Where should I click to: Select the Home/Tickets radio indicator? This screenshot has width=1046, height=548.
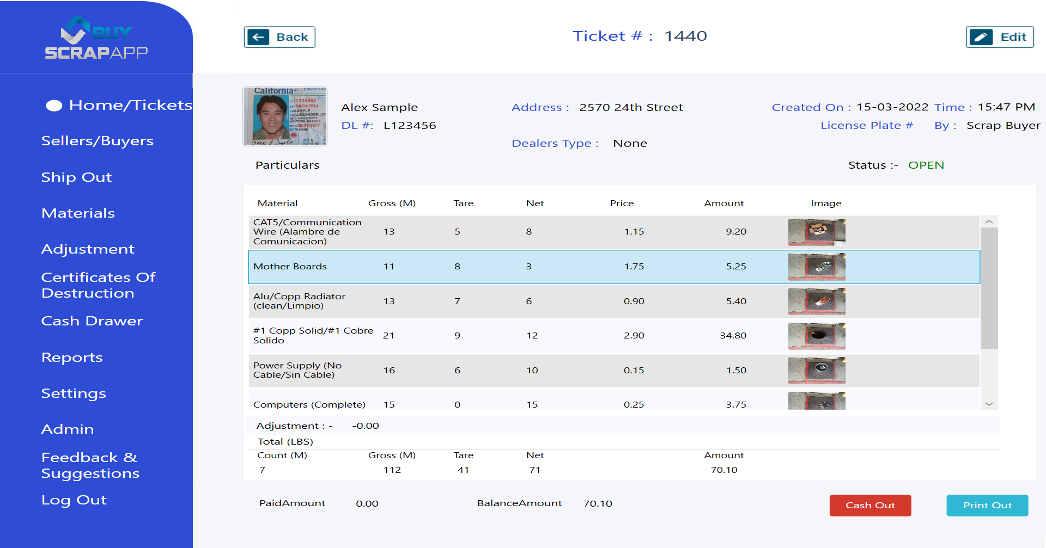pyautogui.click(x=54, y=106)
